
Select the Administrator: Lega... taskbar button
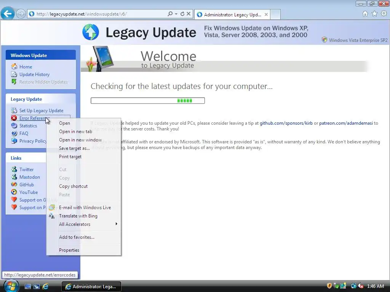(91, 287)
